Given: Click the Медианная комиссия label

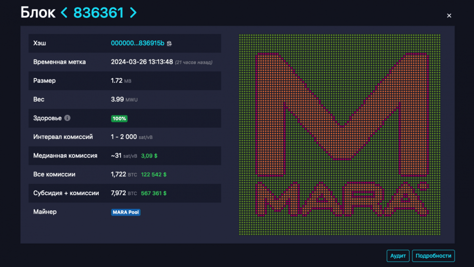Looking at the screenshot, I should coord(65,155).
